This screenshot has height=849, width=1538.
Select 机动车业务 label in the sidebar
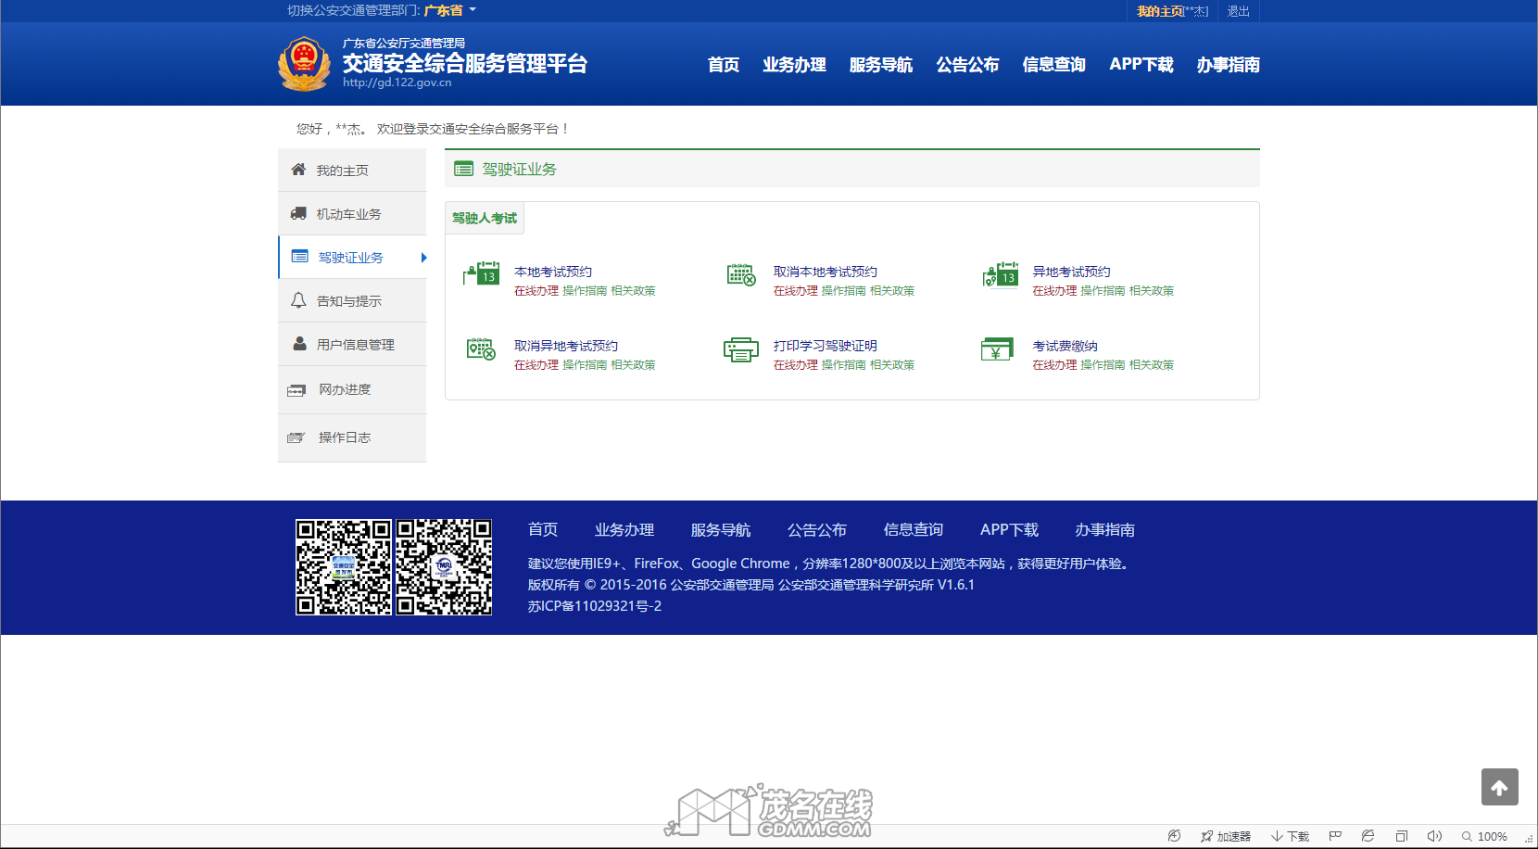pyautogui.click(x=349, y=214)
